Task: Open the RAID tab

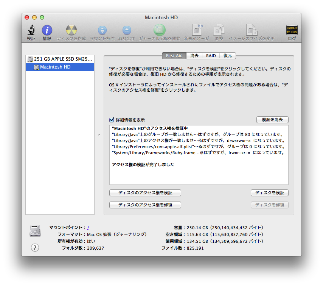Action: [211, 56]
